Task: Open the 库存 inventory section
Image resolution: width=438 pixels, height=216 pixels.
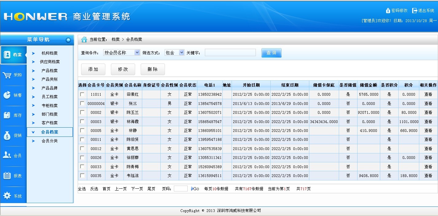Action: (x=13, y=115)
